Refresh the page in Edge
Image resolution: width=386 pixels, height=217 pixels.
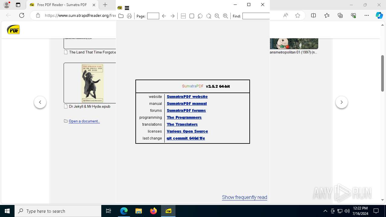click(22, 15)
